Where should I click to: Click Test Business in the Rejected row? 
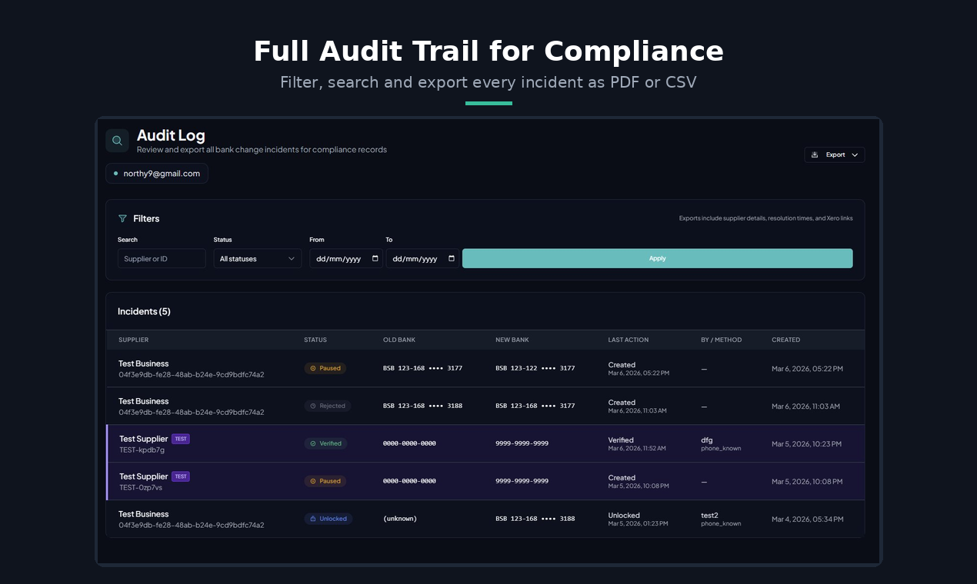coord(143,401)
